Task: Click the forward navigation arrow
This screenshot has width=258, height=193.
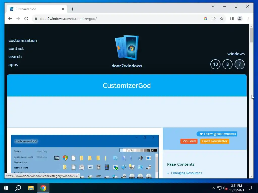Action: tap(18, 19)
